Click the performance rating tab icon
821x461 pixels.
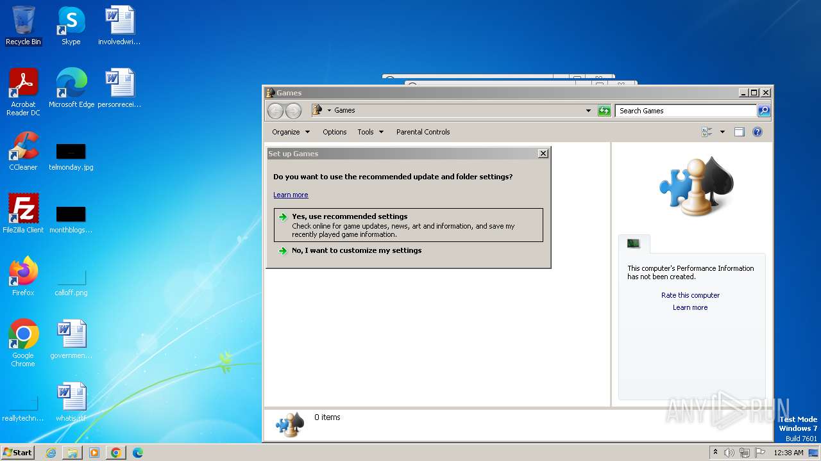click(634, 243)
